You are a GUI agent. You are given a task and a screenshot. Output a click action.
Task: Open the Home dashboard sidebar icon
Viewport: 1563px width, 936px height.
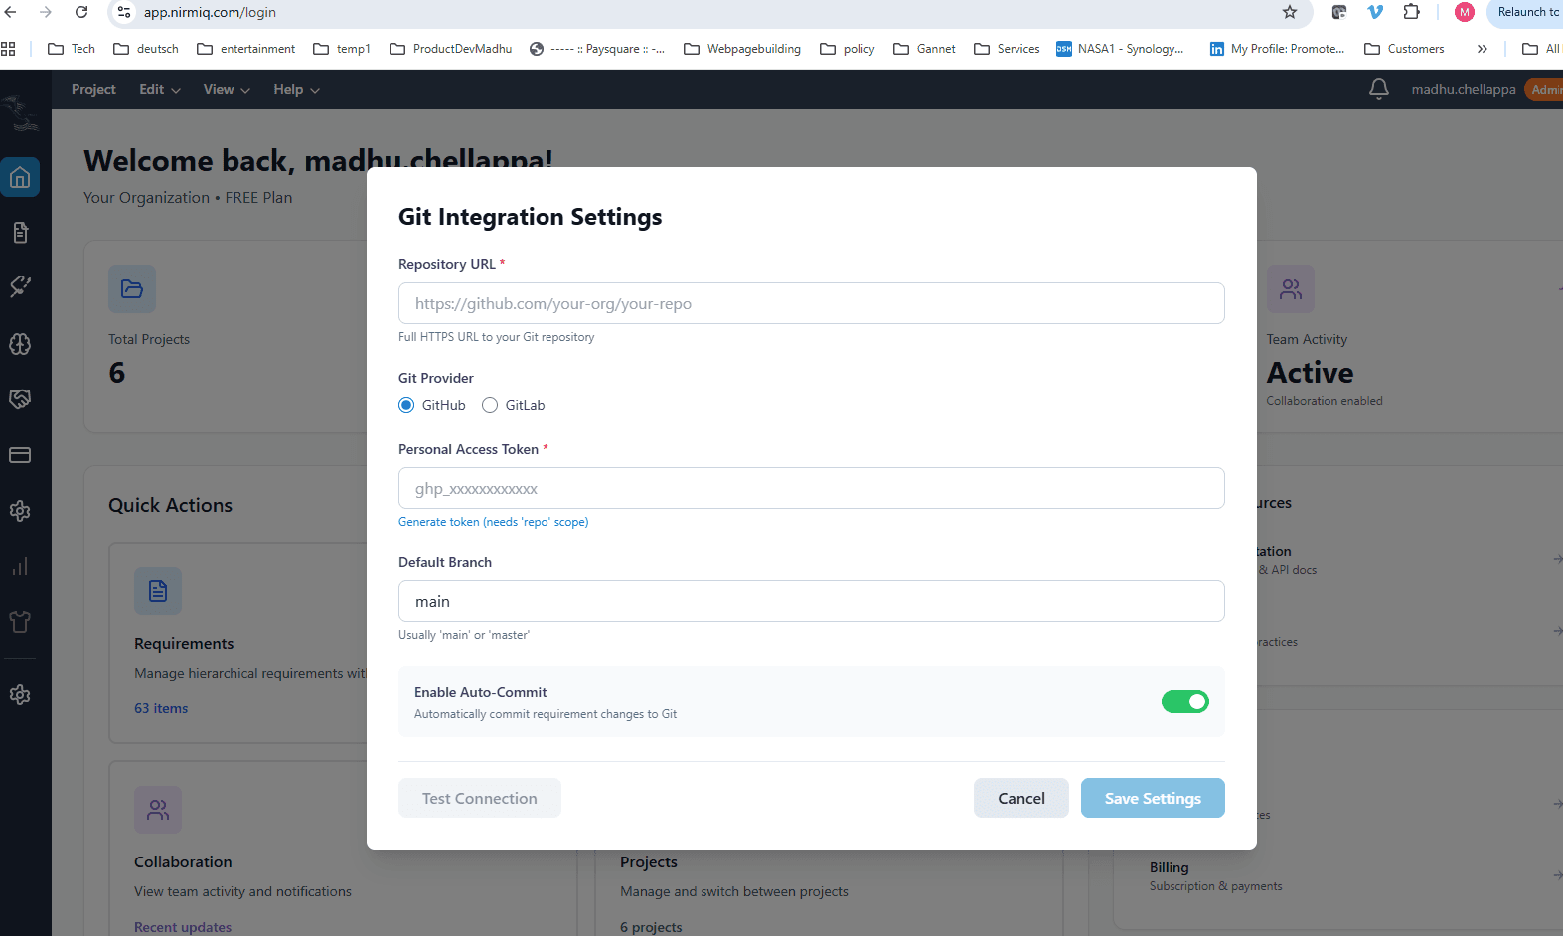point(20,178)
